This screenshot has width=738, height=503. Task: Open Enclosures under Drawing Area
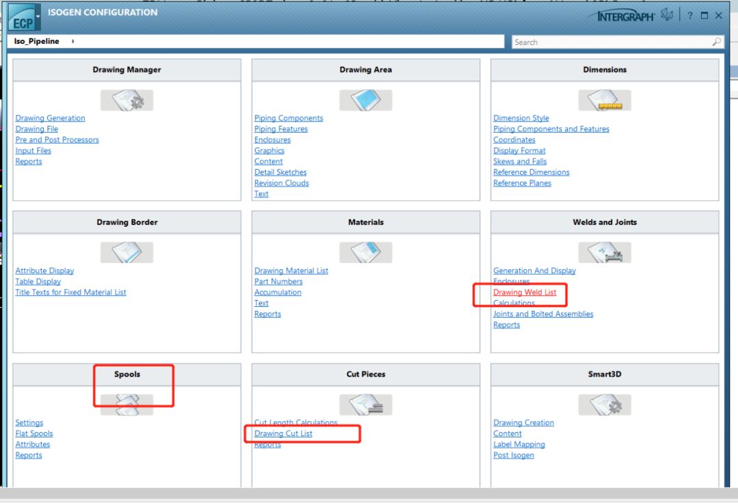273,139
